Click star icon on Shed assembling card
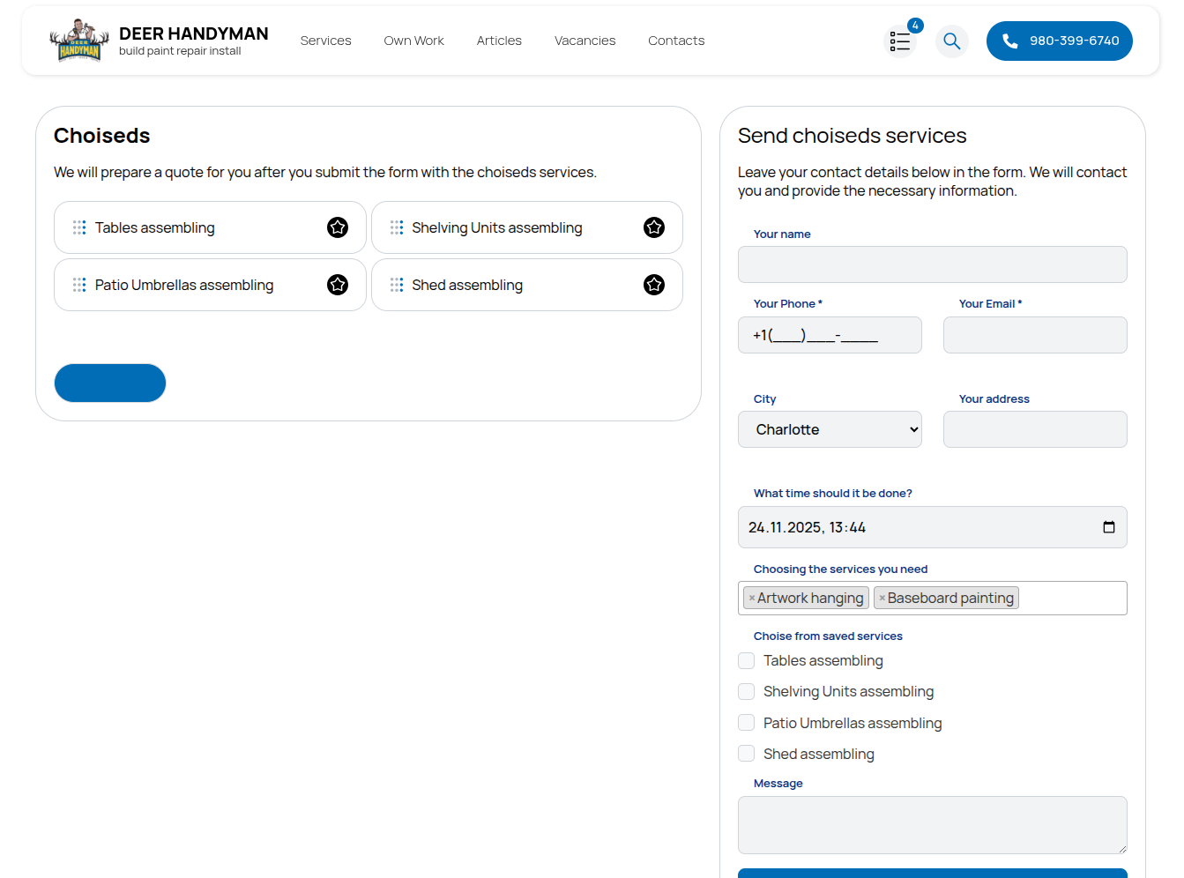 pos(653,285)
